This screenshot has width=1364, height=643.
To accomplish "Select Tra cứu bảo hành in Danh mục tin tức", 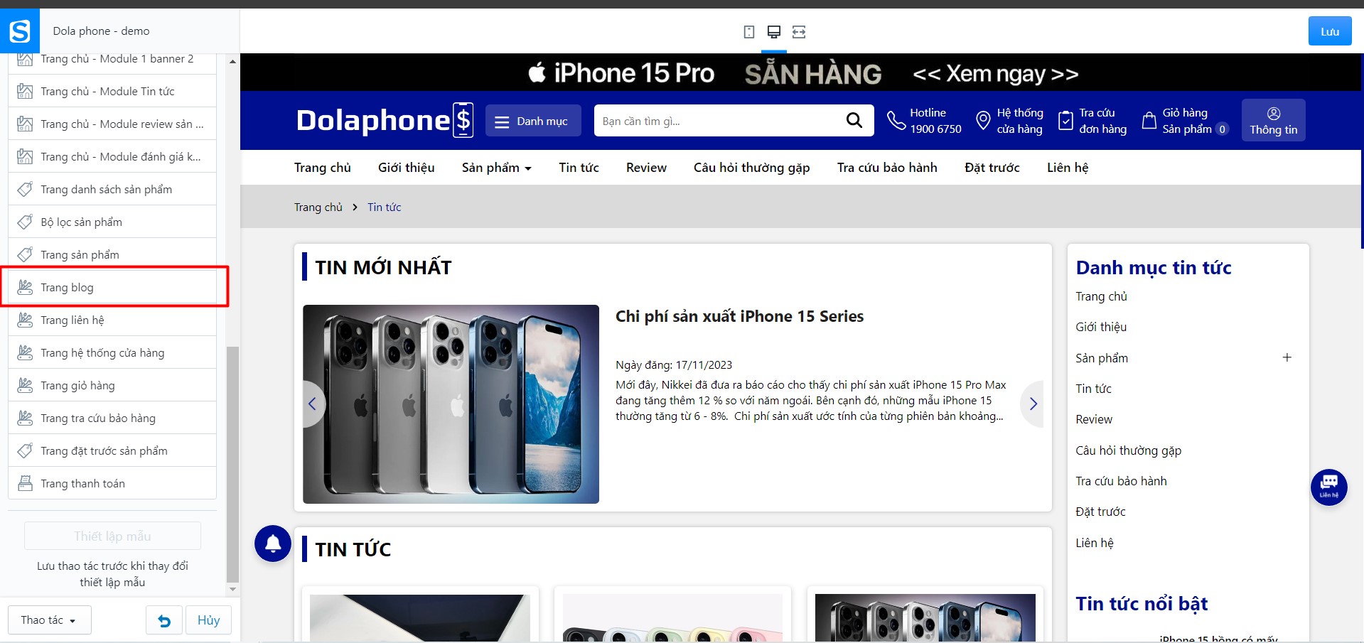I will (1121, 481).
